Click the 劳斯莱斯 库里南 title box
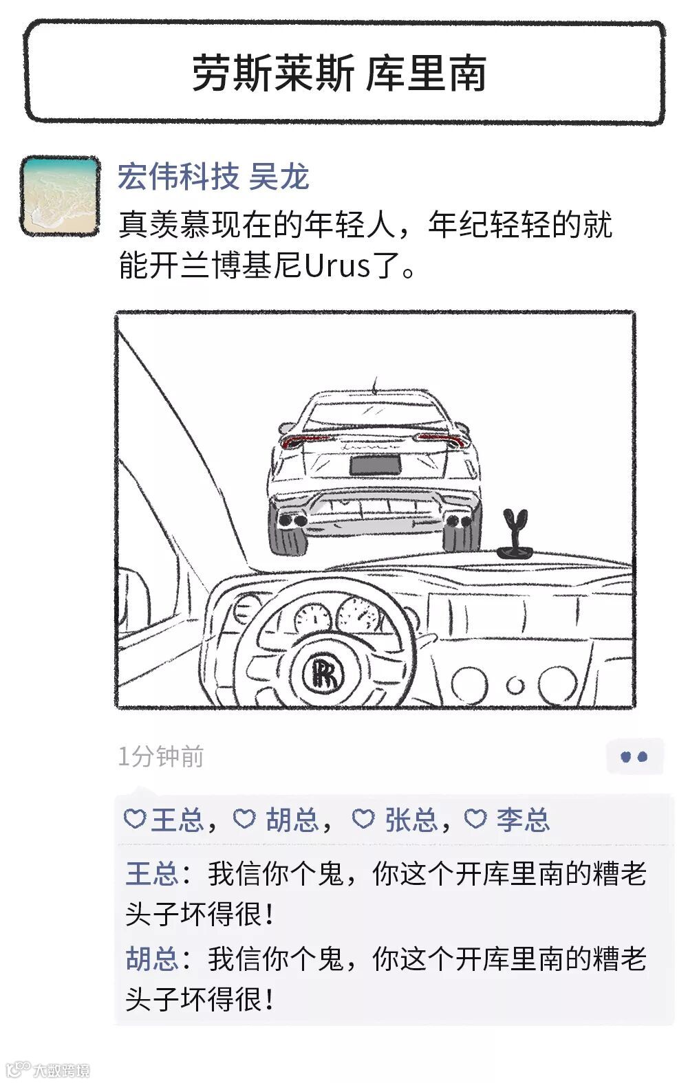Viewport: 688px width, 1083px height. click(x=344, y=73)
